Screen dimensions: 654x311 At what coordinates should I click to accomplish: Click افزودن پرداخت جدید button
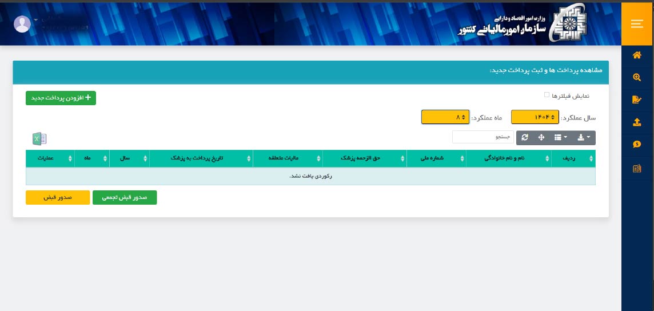pyautogui.click(x=61, y=98)
